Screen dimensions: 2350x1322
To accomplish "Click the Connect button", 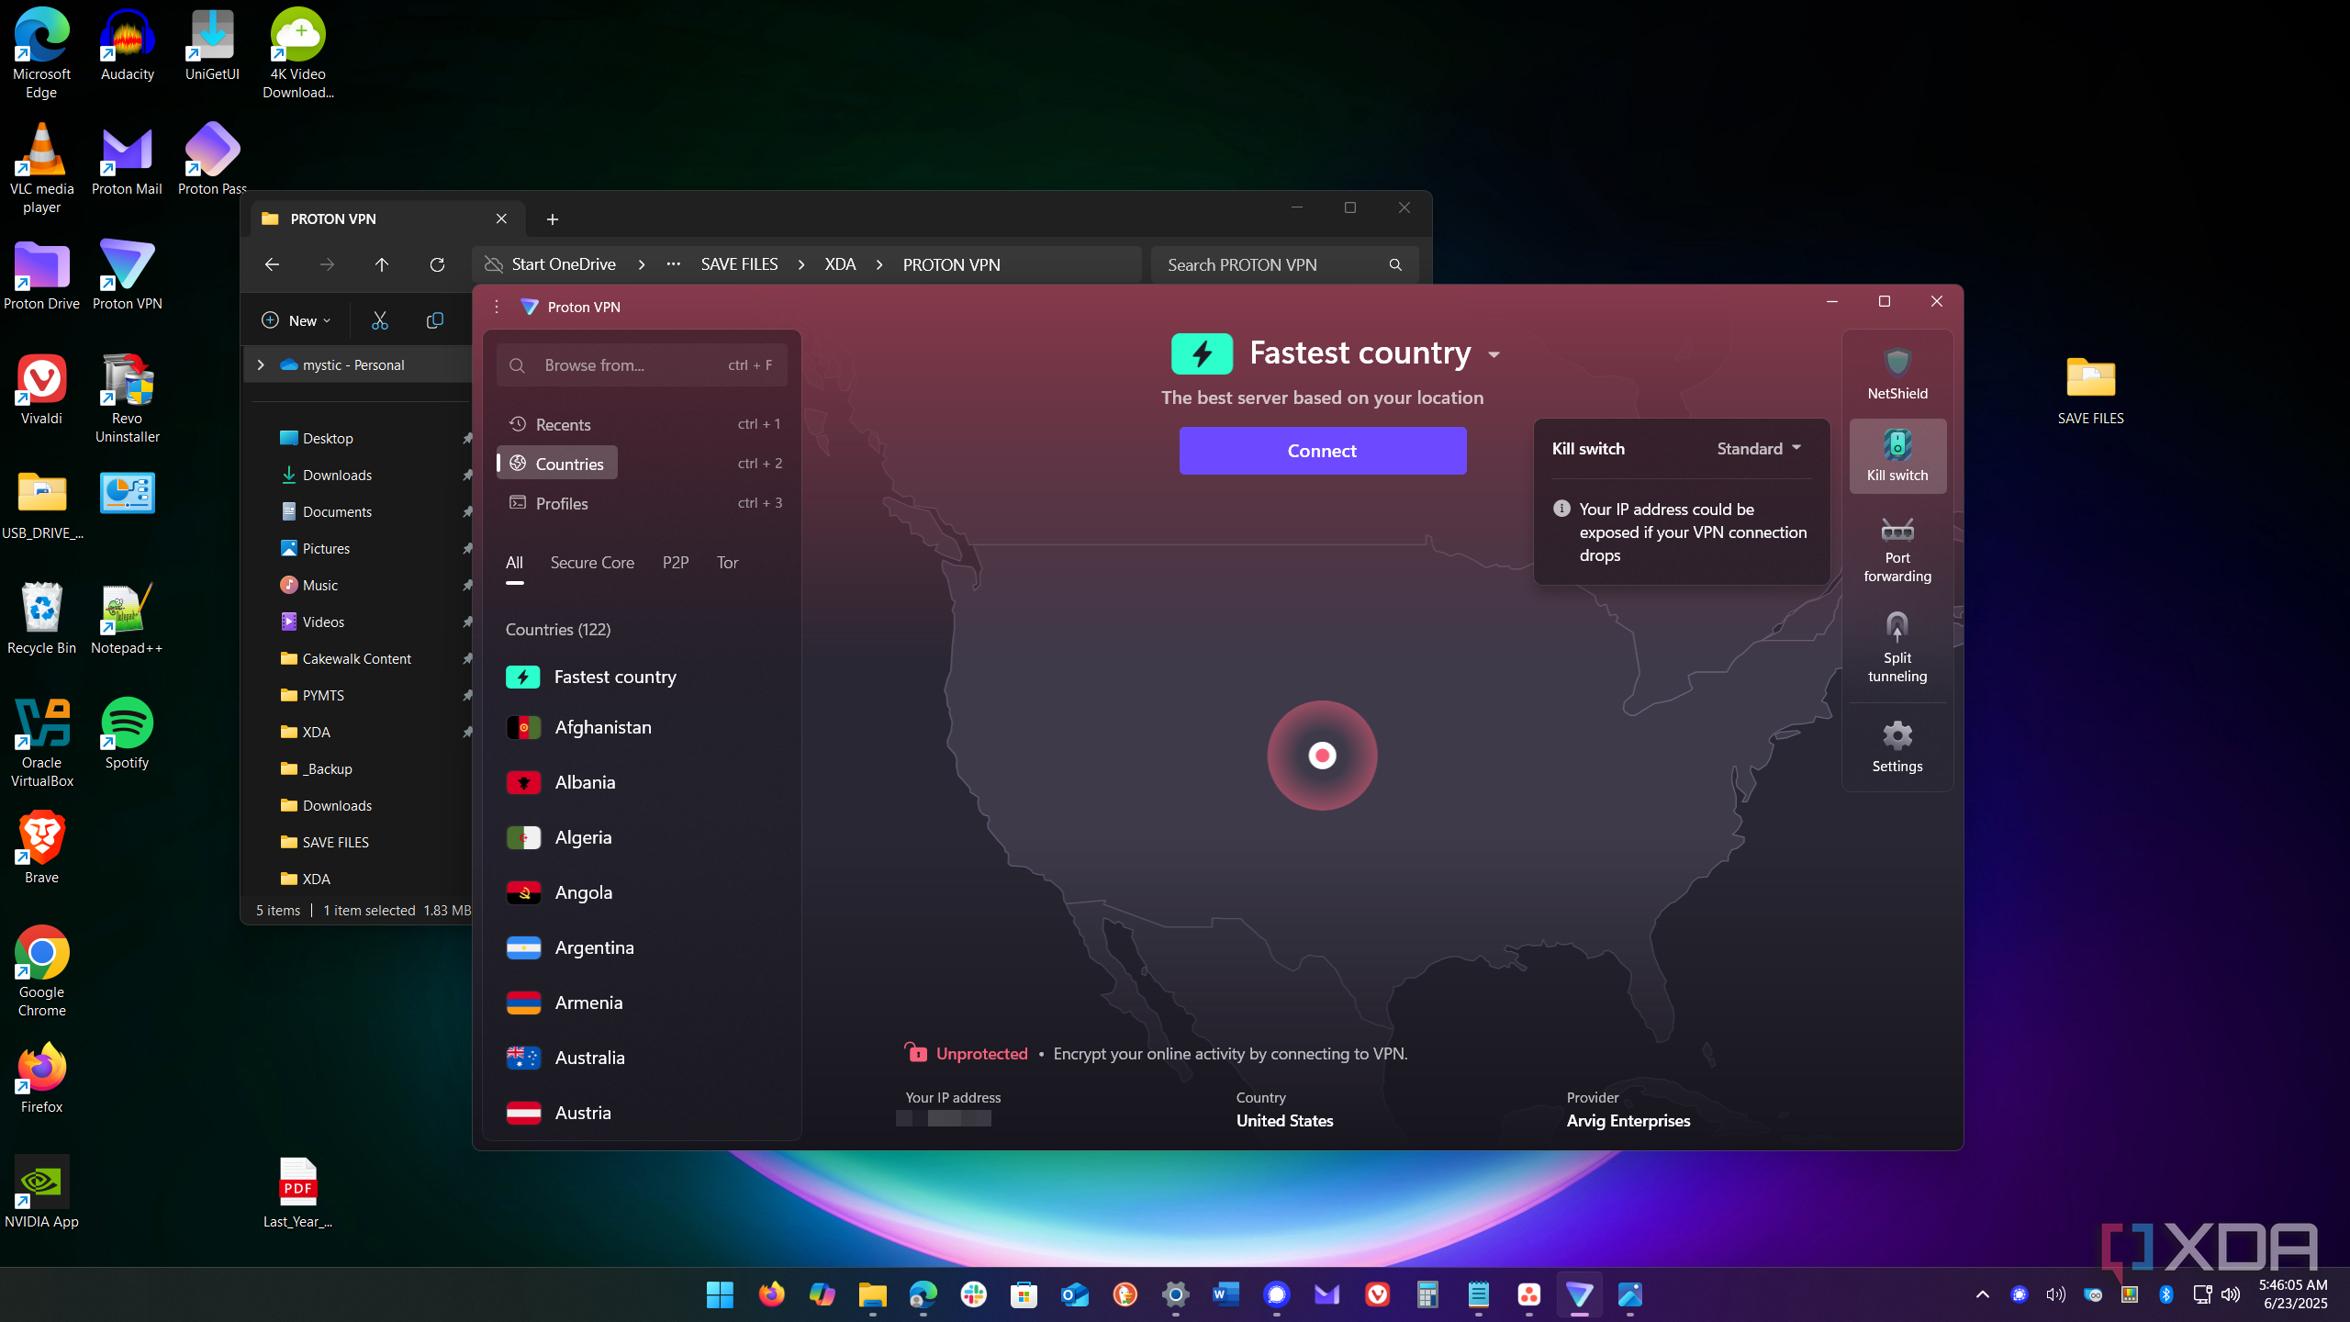I will 1322,451.
